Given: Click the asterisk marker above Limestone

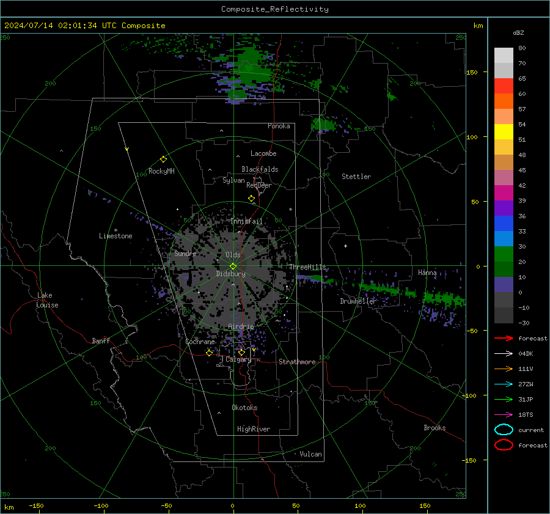Looking at the screenshot, I should (116, 230).
